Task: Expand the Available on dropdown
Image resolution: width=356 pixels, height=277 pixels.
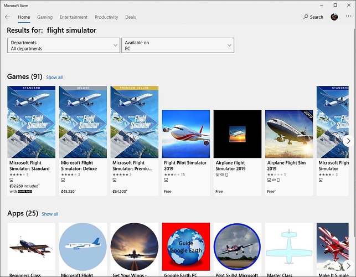Action: click(x=178, y=45)
